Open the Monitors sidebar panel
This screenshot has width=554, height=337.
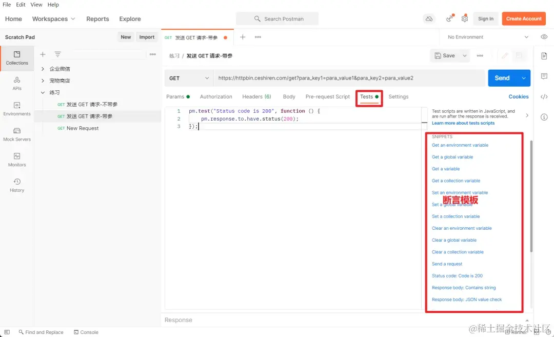[17, 160]
